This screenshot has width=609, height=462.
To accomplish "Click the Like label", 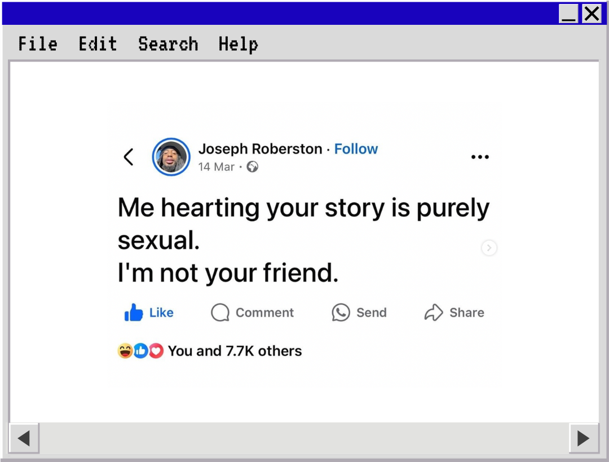I will click(x=161, y=313).
